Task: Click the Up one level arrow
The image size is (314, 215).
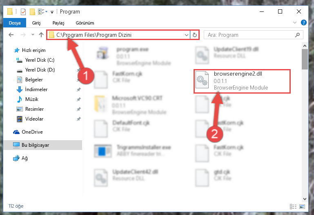Action: 41,35
